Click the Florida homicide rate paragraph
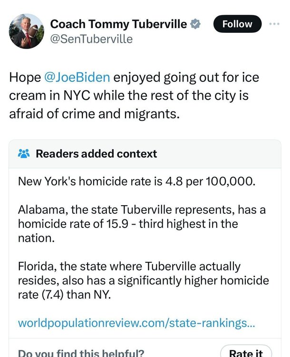Viewport: 290px width, 357px height. tap(143, 280)
